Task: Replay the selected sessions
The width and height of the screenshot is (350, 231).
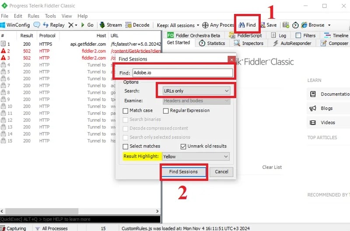Action: tap(54, 25)
